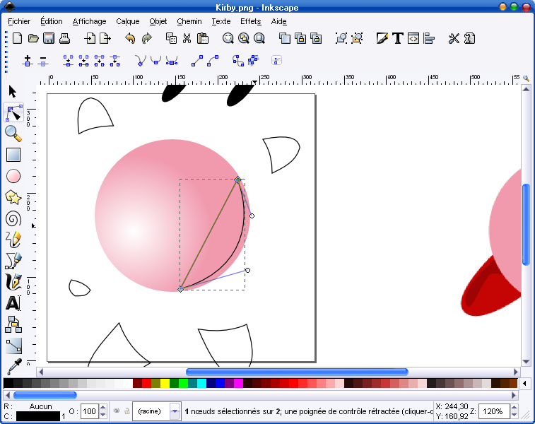Pick the cyan palette swatch
Screen dimensions: 535x424
pyautogui.click(x=201, y=383)
